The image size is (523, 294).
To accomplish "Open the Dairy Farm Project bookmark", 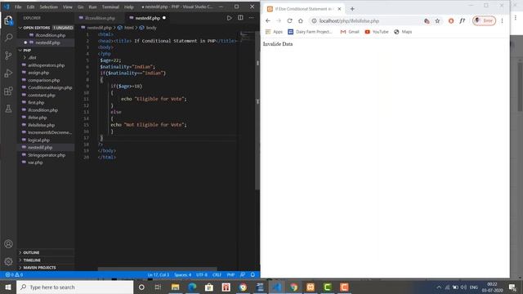I will [311, 32].
